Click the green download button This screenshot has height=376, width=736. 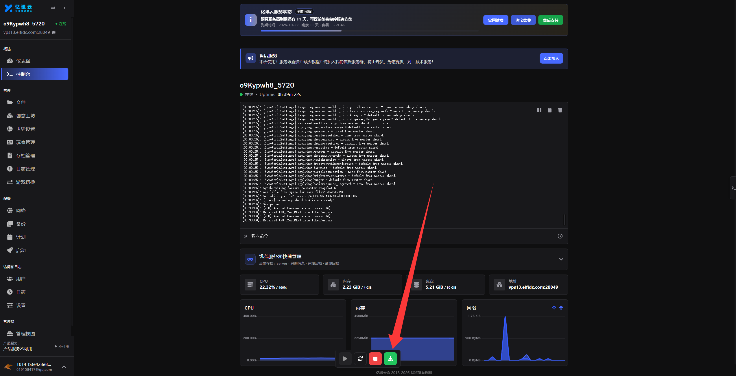pyautogui.click(x=390, y=359)
